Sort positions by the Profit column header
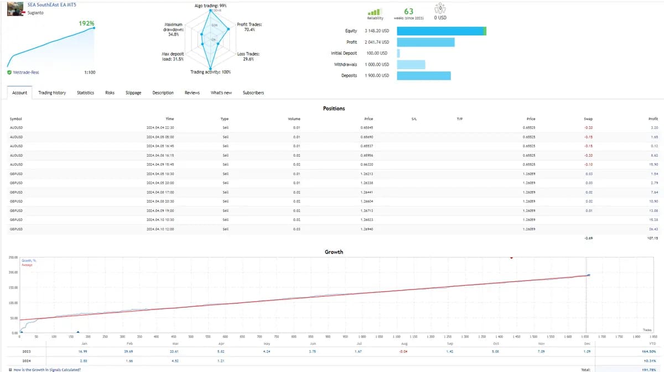The height and width of the screenshot is (372, 664). point(653,119)
